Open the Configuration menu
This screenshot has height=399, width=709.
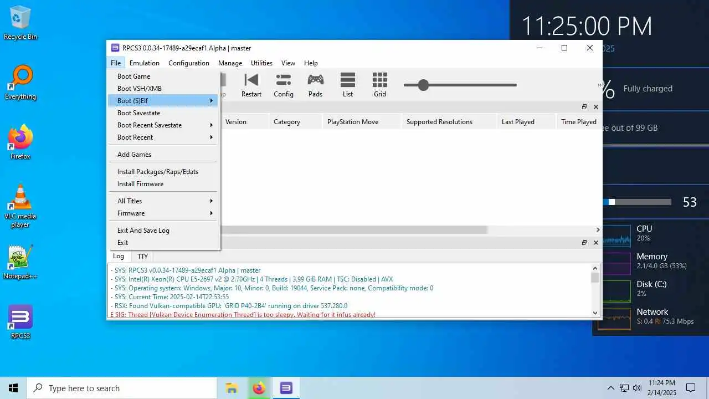coord(189,63)
